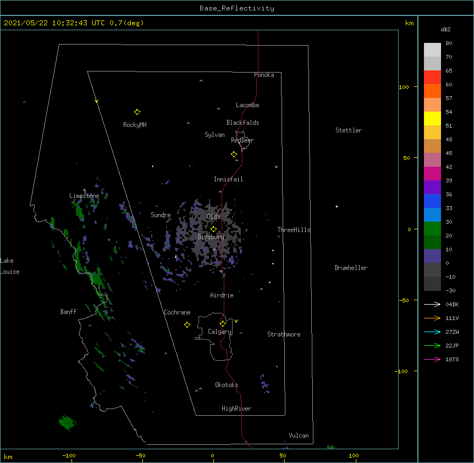
Task: Click the dBZ heading above the color scale
Action: coord(445,29)
